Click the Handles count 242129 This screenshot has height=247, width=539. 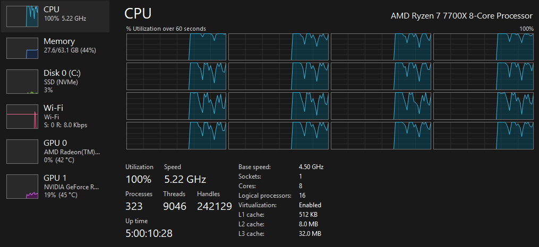215,206
